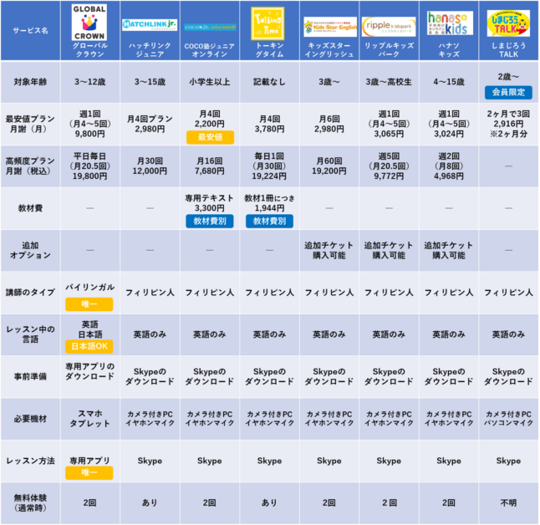
Task: Click the 日本語OK badge
Action: (89, 345)
